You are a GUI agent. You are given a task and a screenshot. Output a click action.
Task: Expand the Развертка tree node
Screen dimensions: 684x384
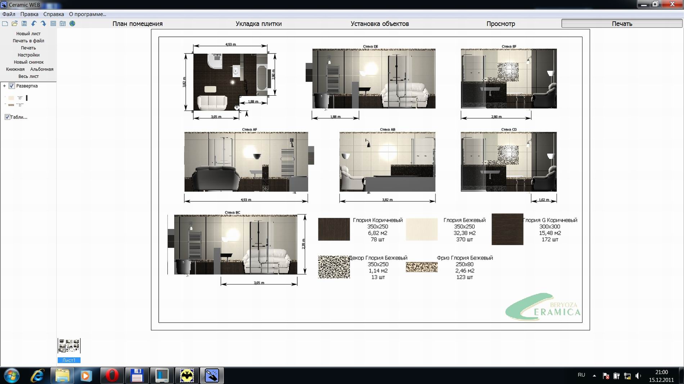pos(4,86)
